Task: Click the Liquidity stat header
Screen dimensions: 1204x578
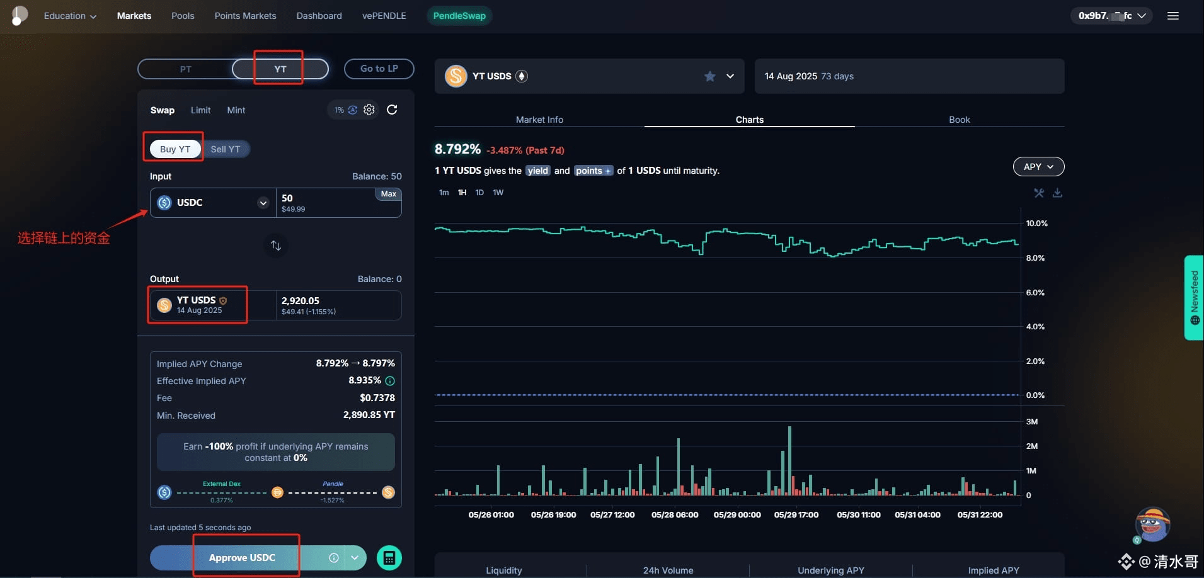Action: tap(504, 570)
